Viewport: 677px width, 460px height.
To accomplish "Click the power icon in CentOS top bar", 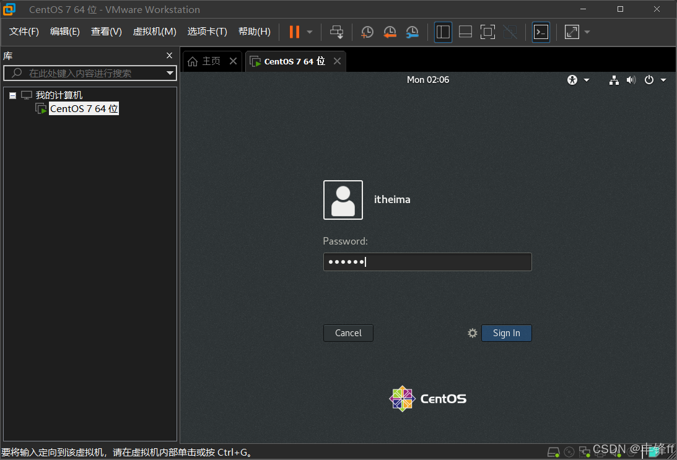I will tap(649, 80).
